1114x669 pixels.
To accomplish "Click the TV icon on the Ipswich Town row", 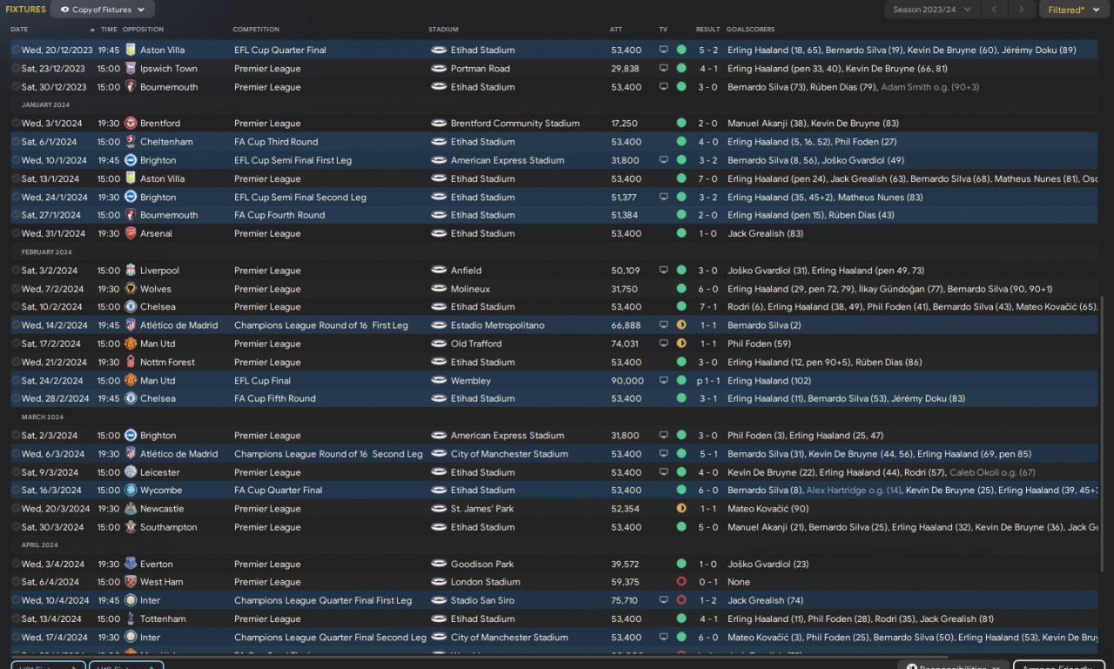I will (x=664, y=69).
